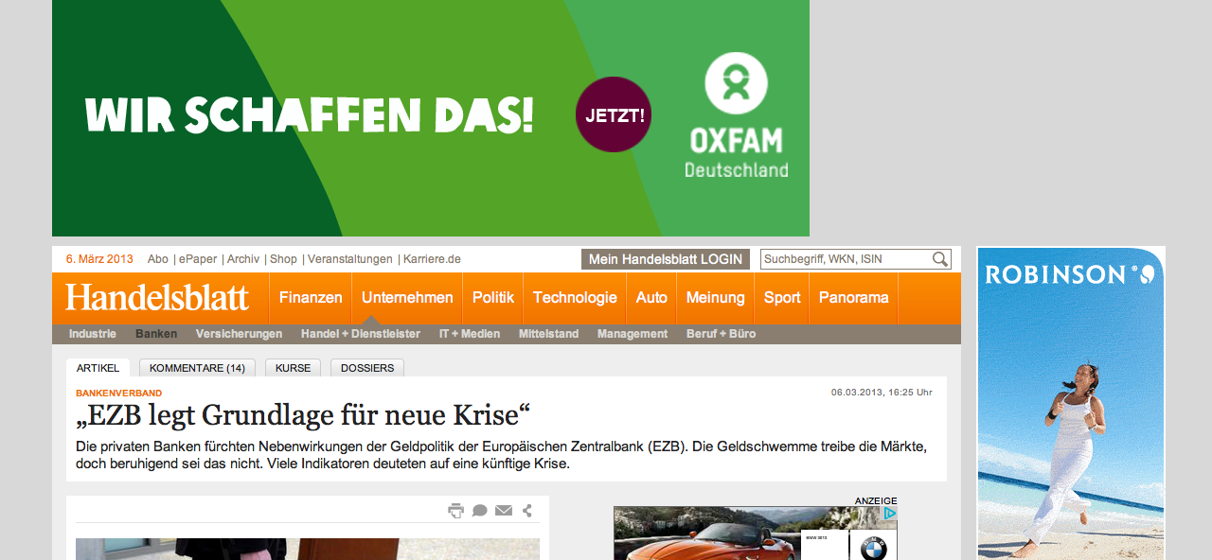The image size is (1212, 560).
Task: Click the ePaper link in top bar
Action: coord(198,259)
